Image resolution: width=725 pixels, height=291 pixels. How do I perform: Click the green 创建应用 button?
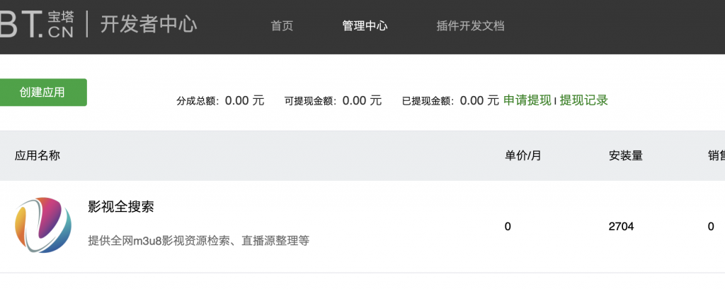tap(42, 93)
